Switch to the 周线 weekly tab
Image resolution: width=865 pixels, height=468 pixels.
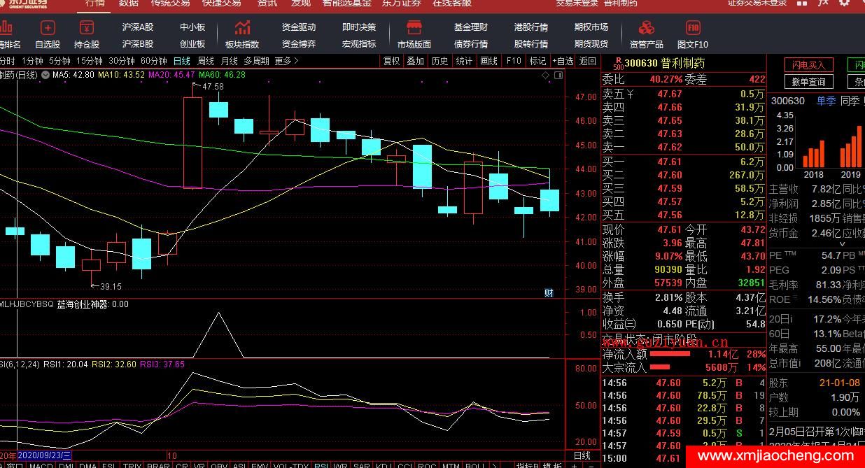206,61
